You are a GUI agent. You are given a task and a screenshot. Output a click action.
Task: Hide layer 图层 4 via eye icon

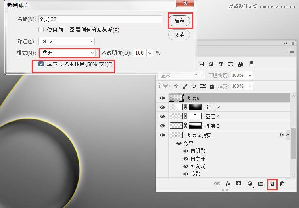point(162,116)
